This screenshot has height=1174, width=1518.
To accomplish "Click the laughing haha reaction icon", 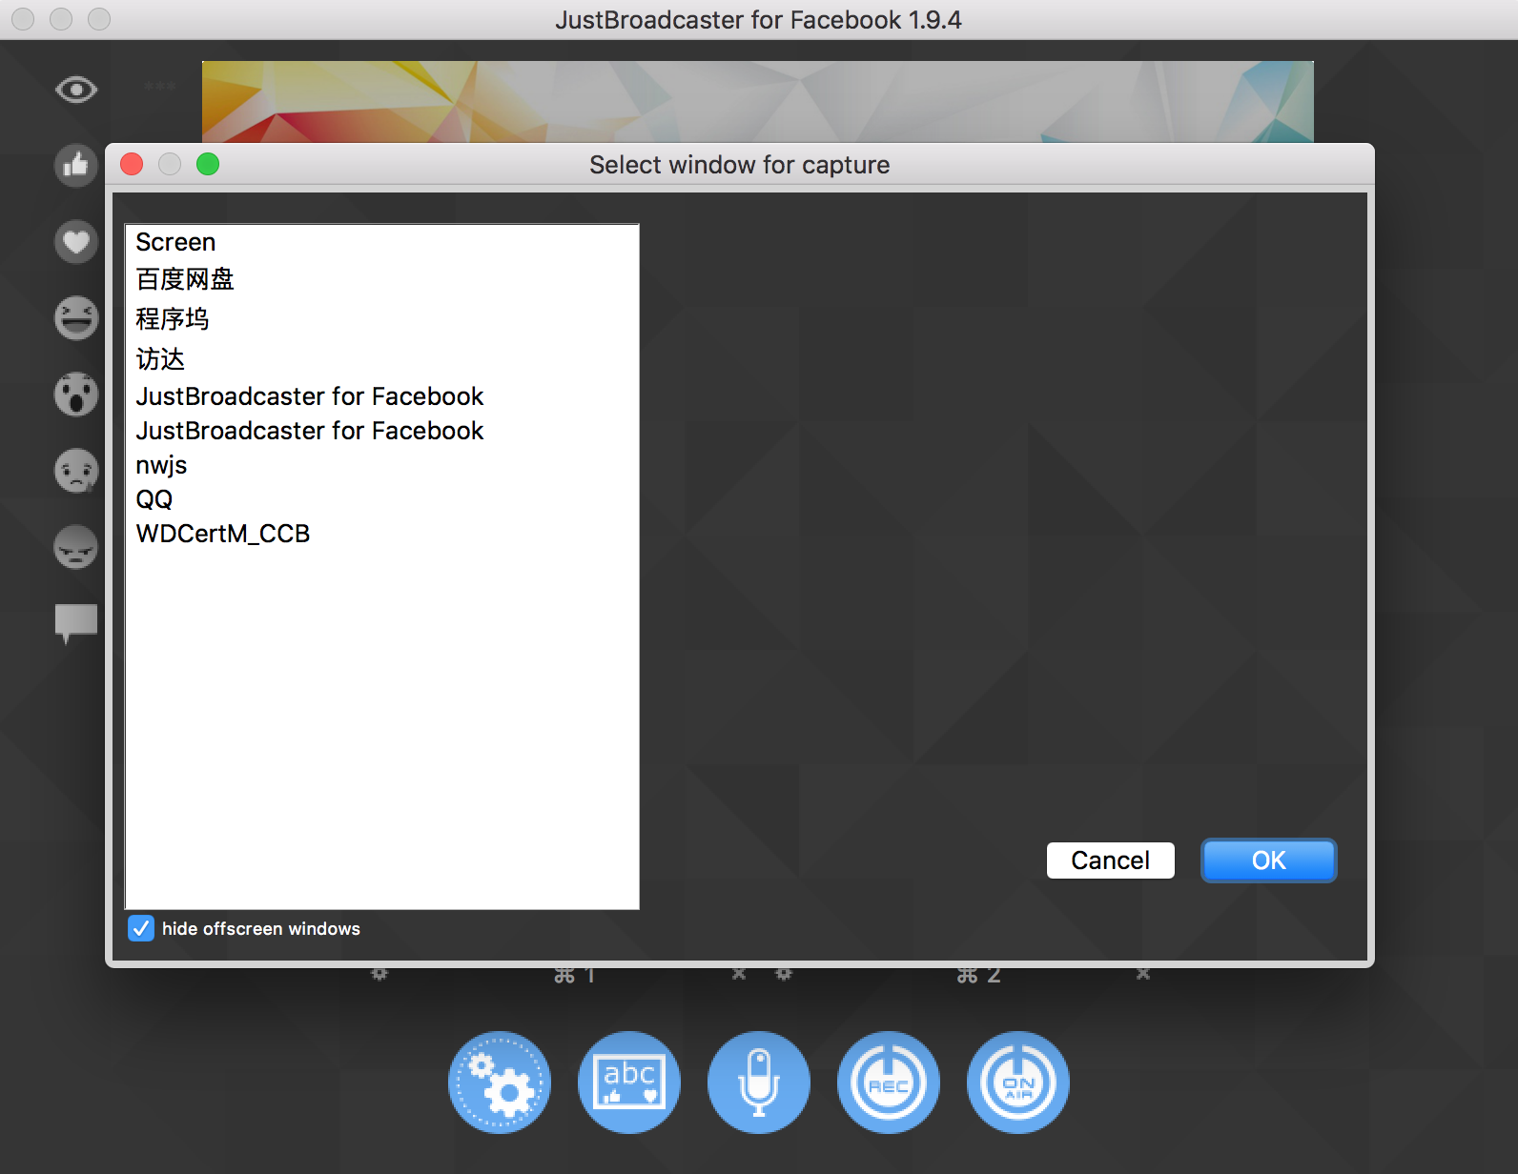I will pyautogui.click(x=76, y=318).
